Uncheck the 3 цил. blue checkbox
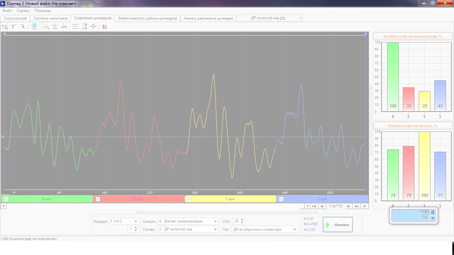This screenshot has width=454, height=255. coord(281,199)
